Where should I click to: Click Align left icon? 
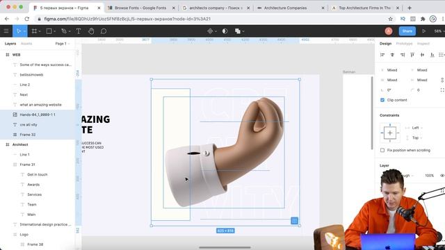click(382, 55)
